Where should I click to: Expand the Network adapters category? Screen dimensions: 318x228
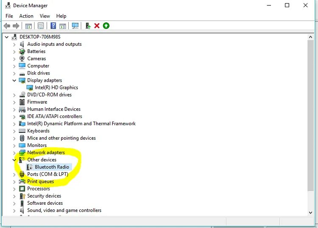pyautogui.click(x=14, y=153)
